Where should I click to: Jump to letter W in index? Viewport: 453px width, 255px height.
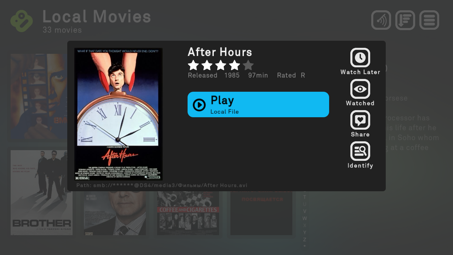pyautogui.click(x=305, y=218)
